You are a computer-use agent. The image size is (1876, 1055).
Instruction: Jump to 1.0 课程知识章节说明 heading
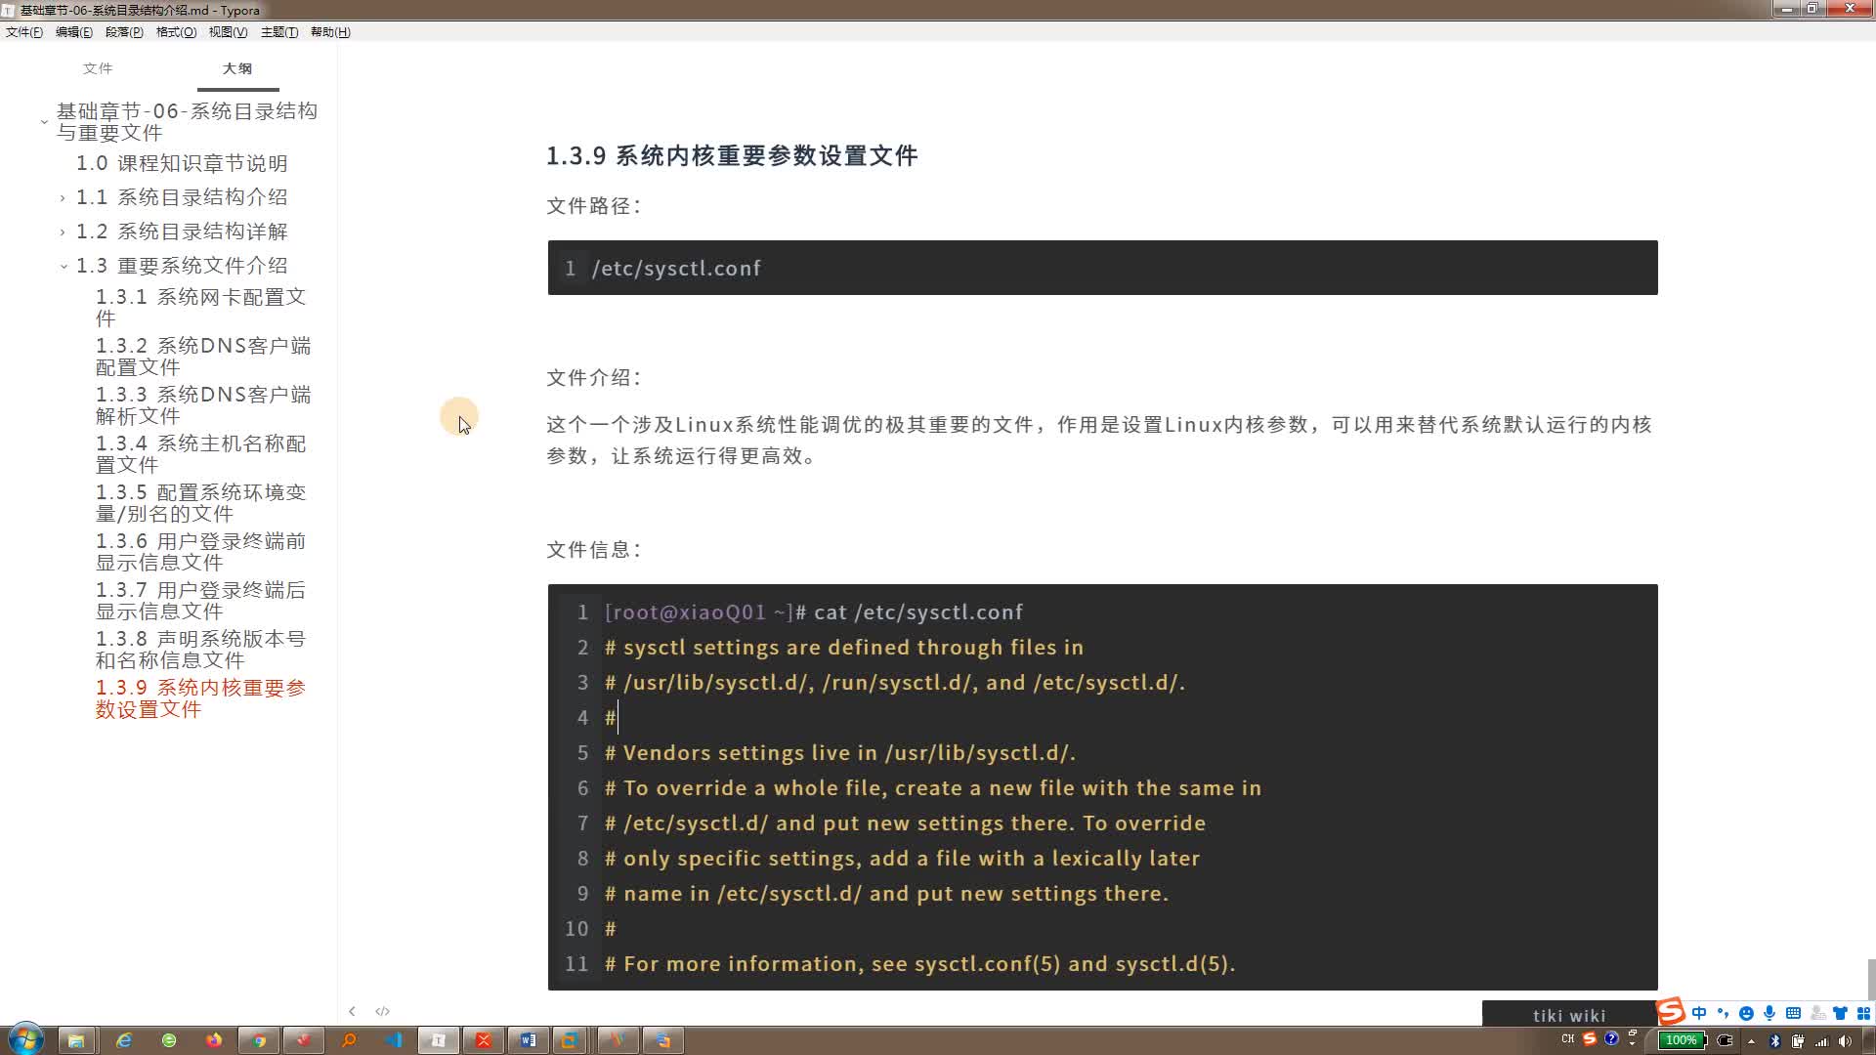[182, 163]
